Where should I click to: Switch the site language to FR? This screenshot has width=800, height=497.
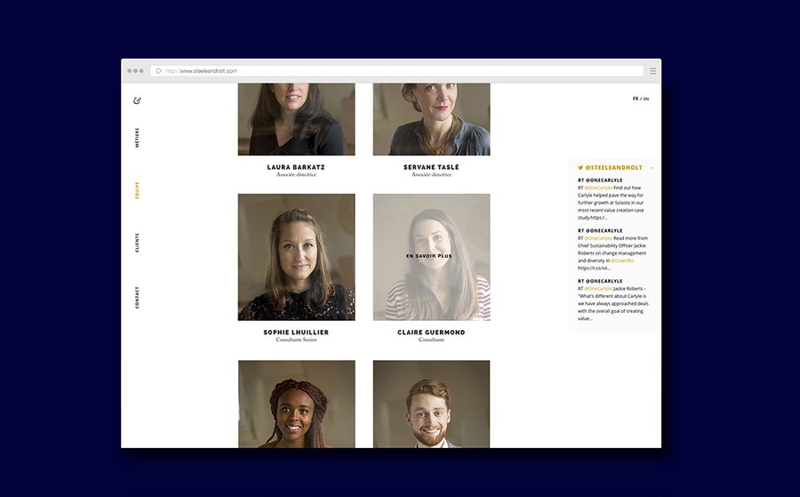635,99
